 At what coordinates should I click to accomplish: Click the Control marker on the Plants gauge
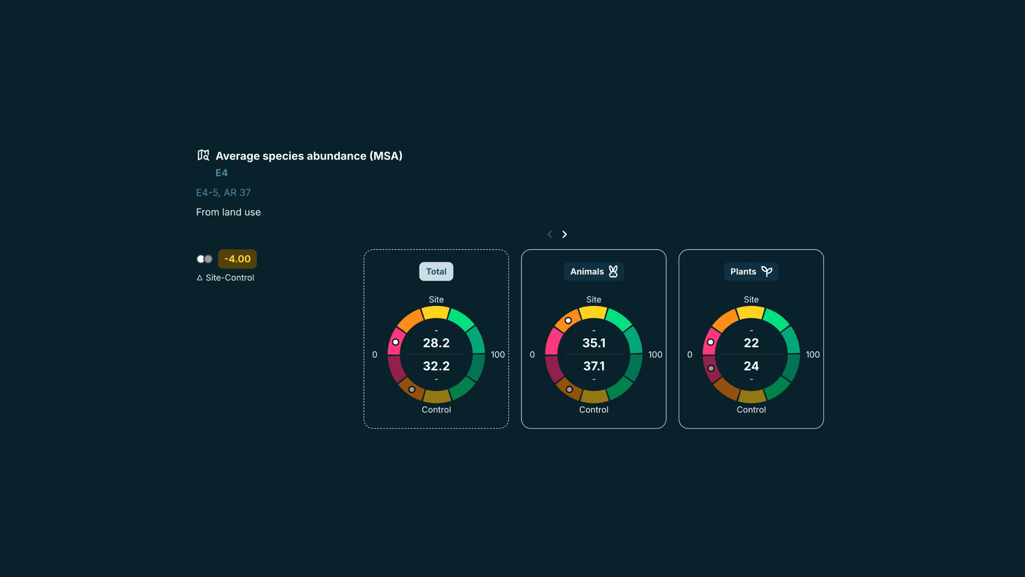(x=711, y=368)
